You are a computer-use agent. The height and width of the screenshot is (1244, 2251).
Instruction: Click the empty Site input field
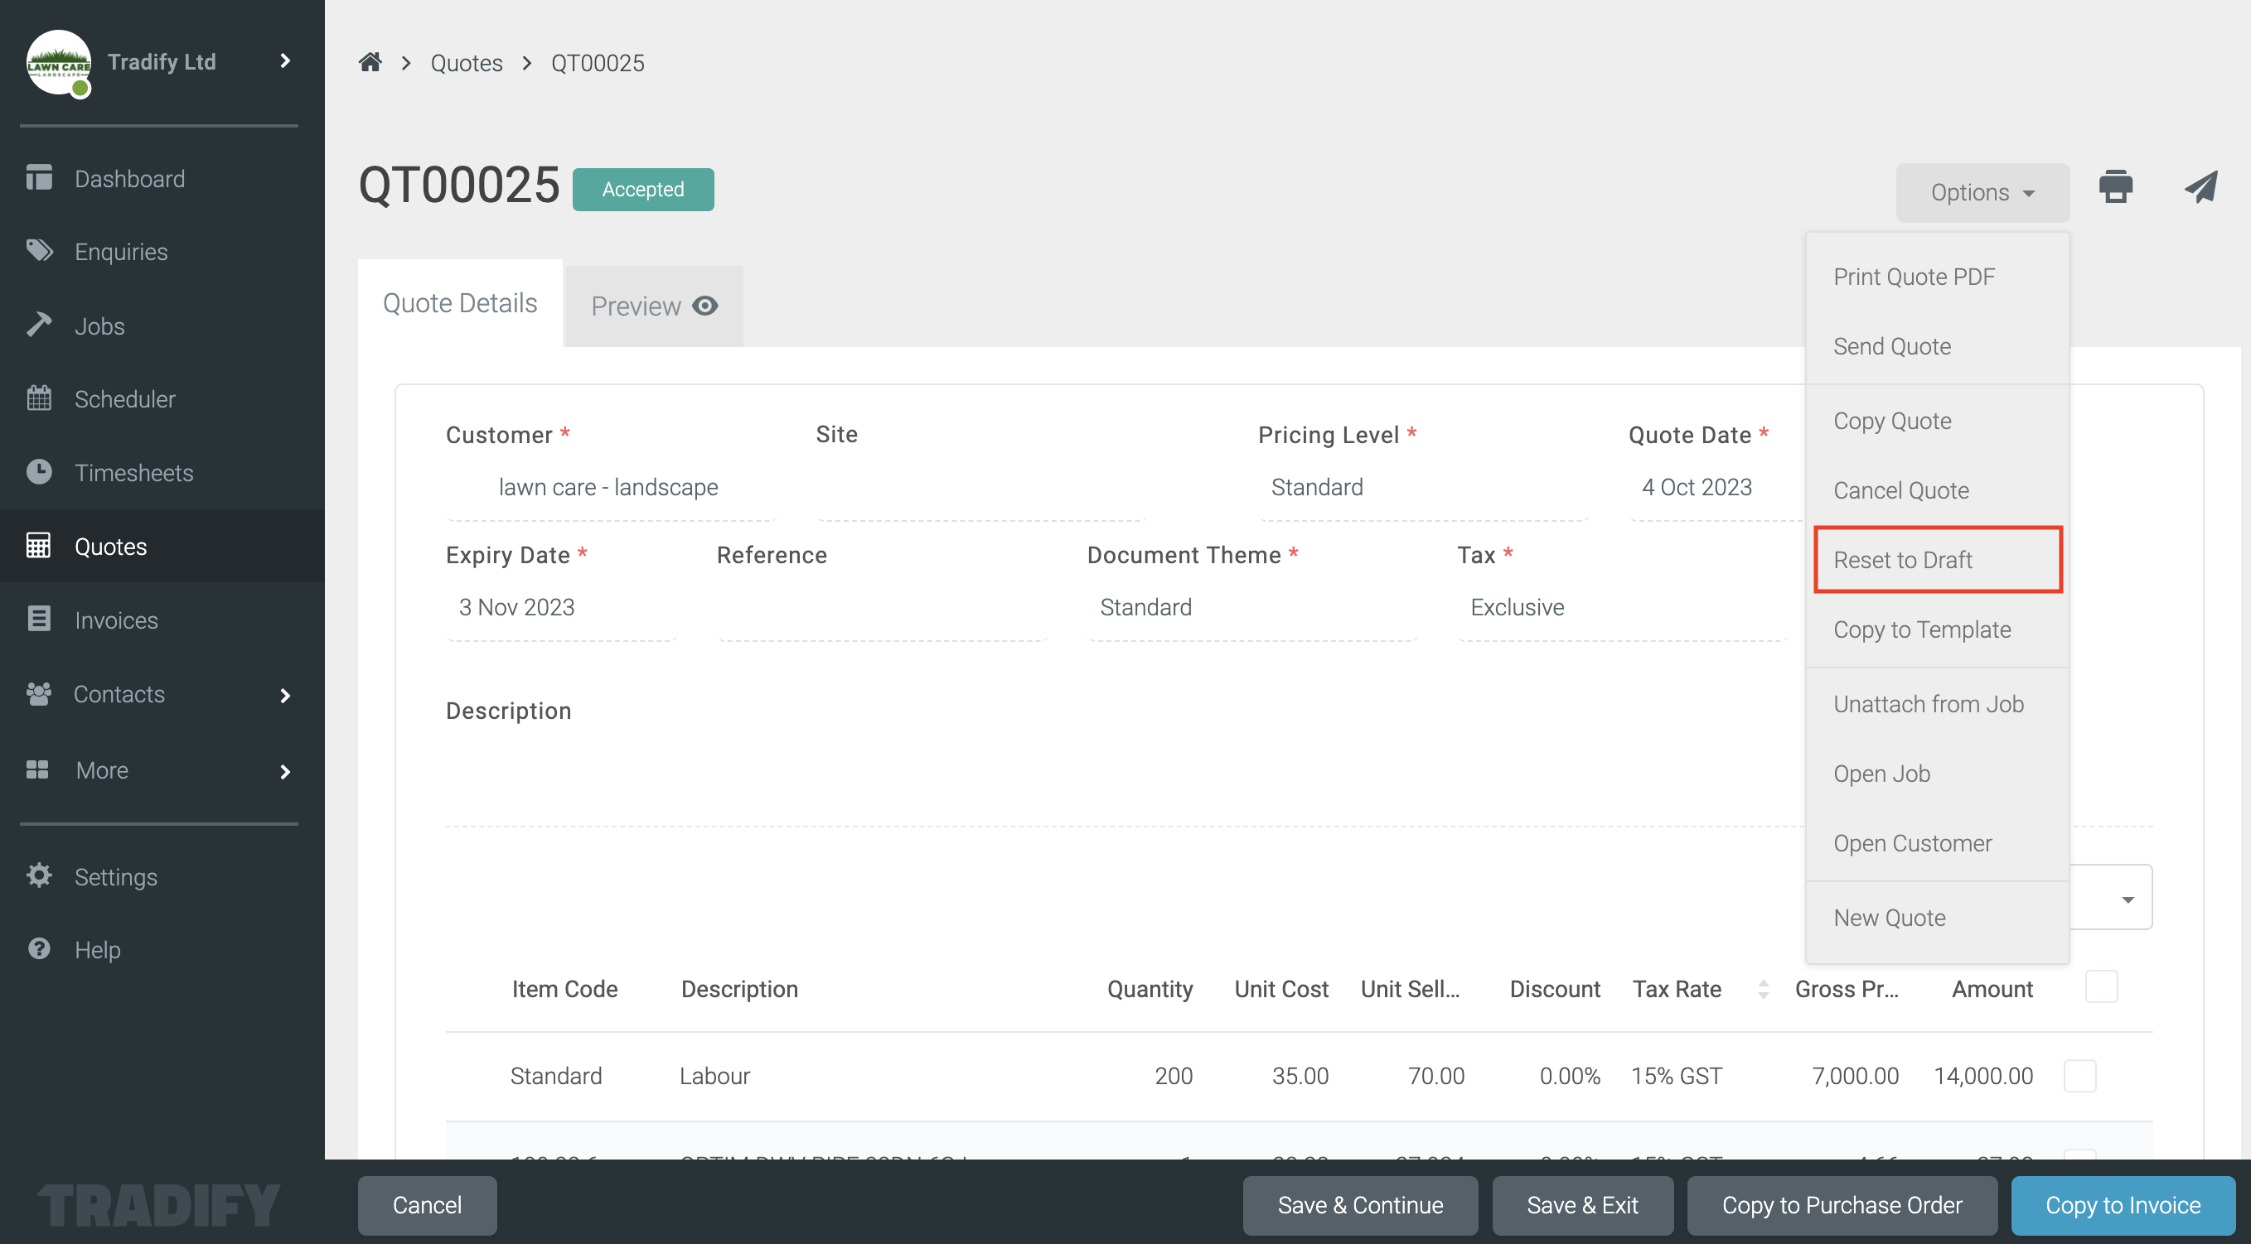(982, 487)
